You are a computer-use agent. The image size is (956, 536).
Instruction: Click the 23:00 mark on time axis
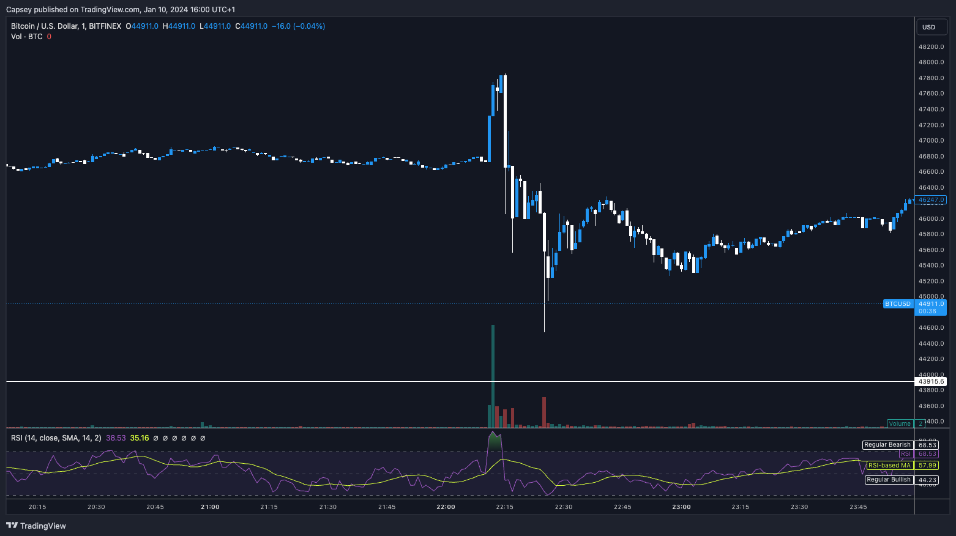tap(681, 507)
